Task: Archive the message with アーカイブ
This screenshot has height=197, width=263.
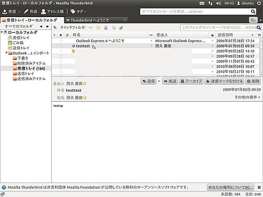Action: point(191,81)
